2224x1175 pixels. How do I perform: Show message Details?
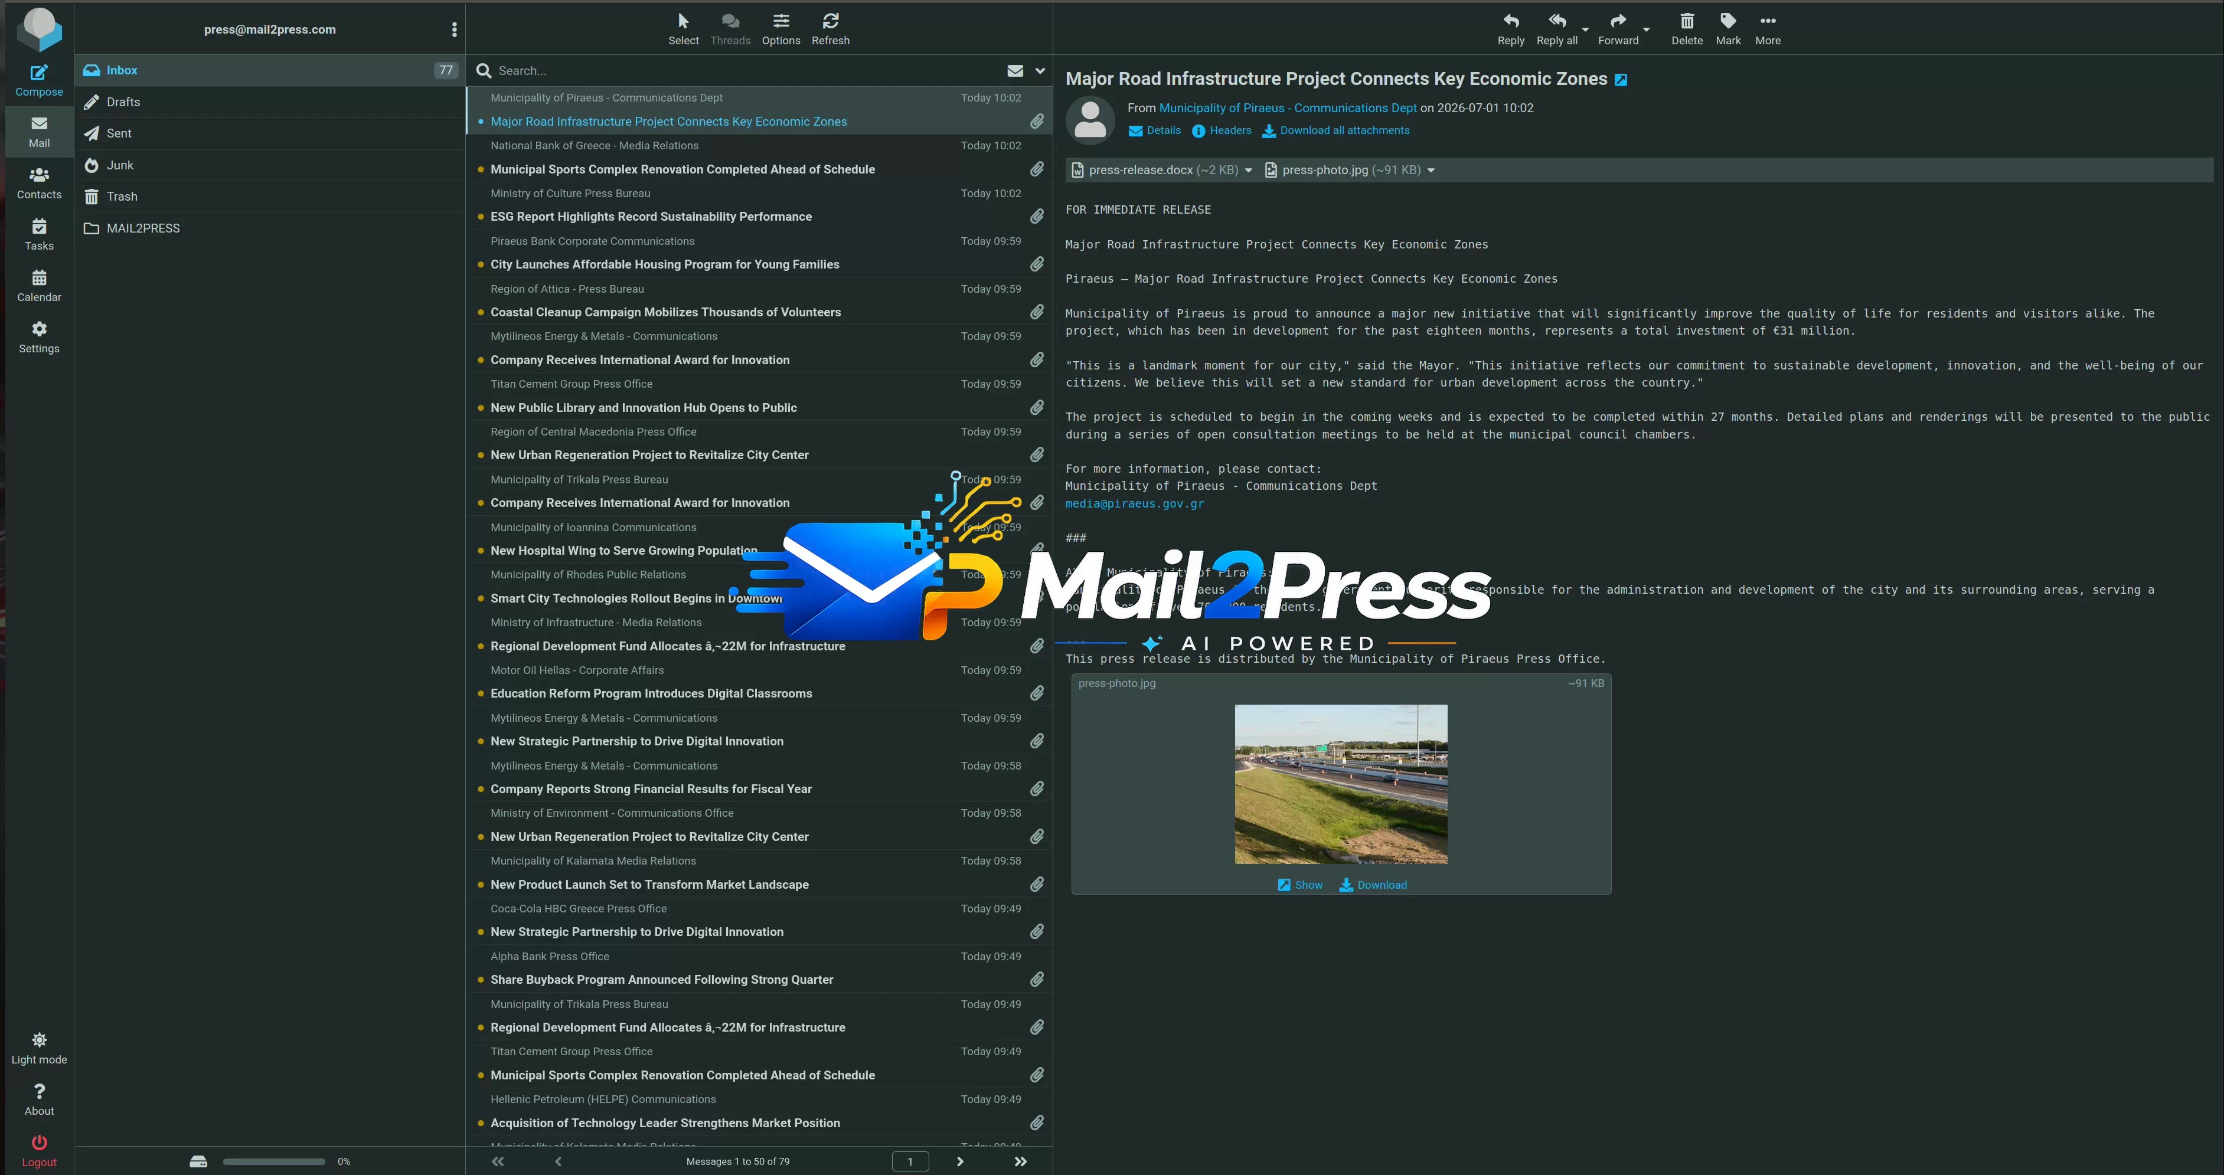coord(1154,130)
